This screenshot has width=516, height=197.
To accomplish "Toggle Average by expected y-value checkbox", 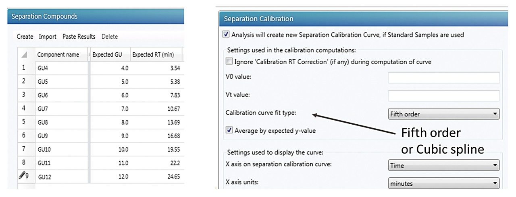I will (x=229, y=130).
